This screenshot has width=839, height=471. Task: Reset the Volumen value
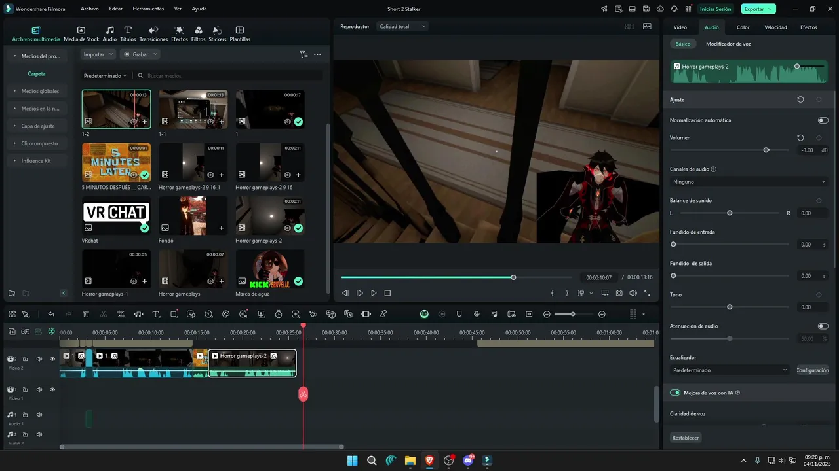(x=800, y=138)
